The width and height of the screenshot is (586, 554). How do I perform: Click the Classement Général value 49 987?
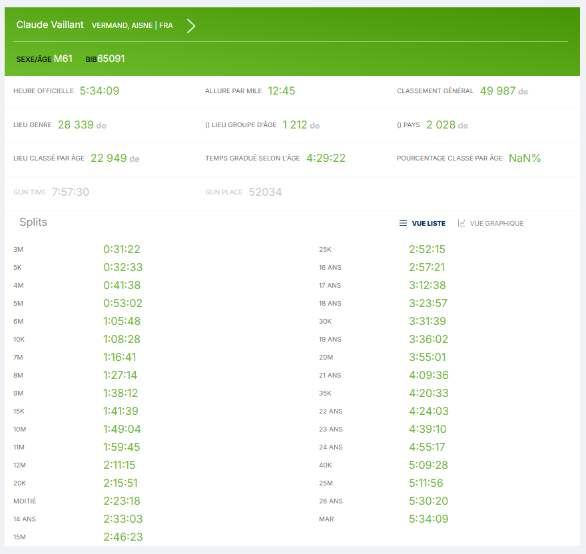point(497,91)
